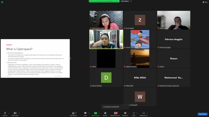Open the Participants panel
This screenshot has height=117, width=209.
click(73, 114)
